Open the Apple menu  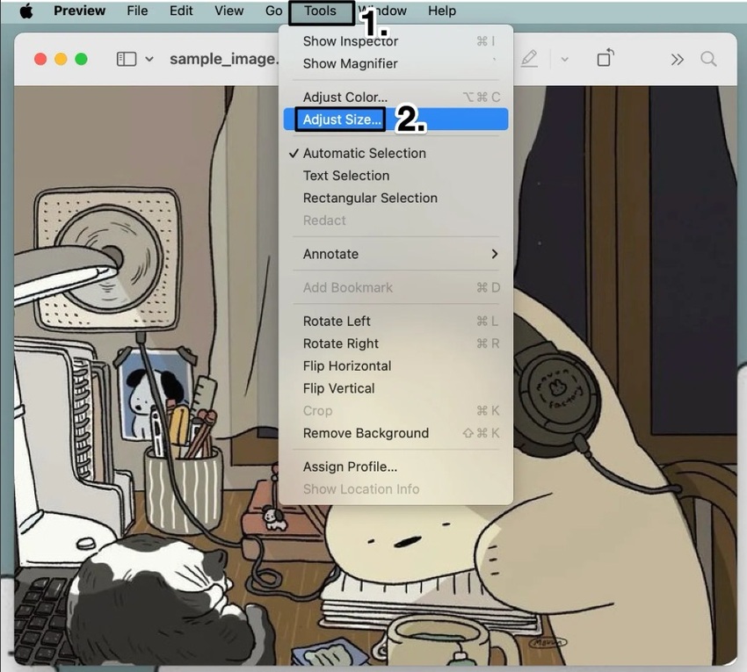tap(26, 11)
